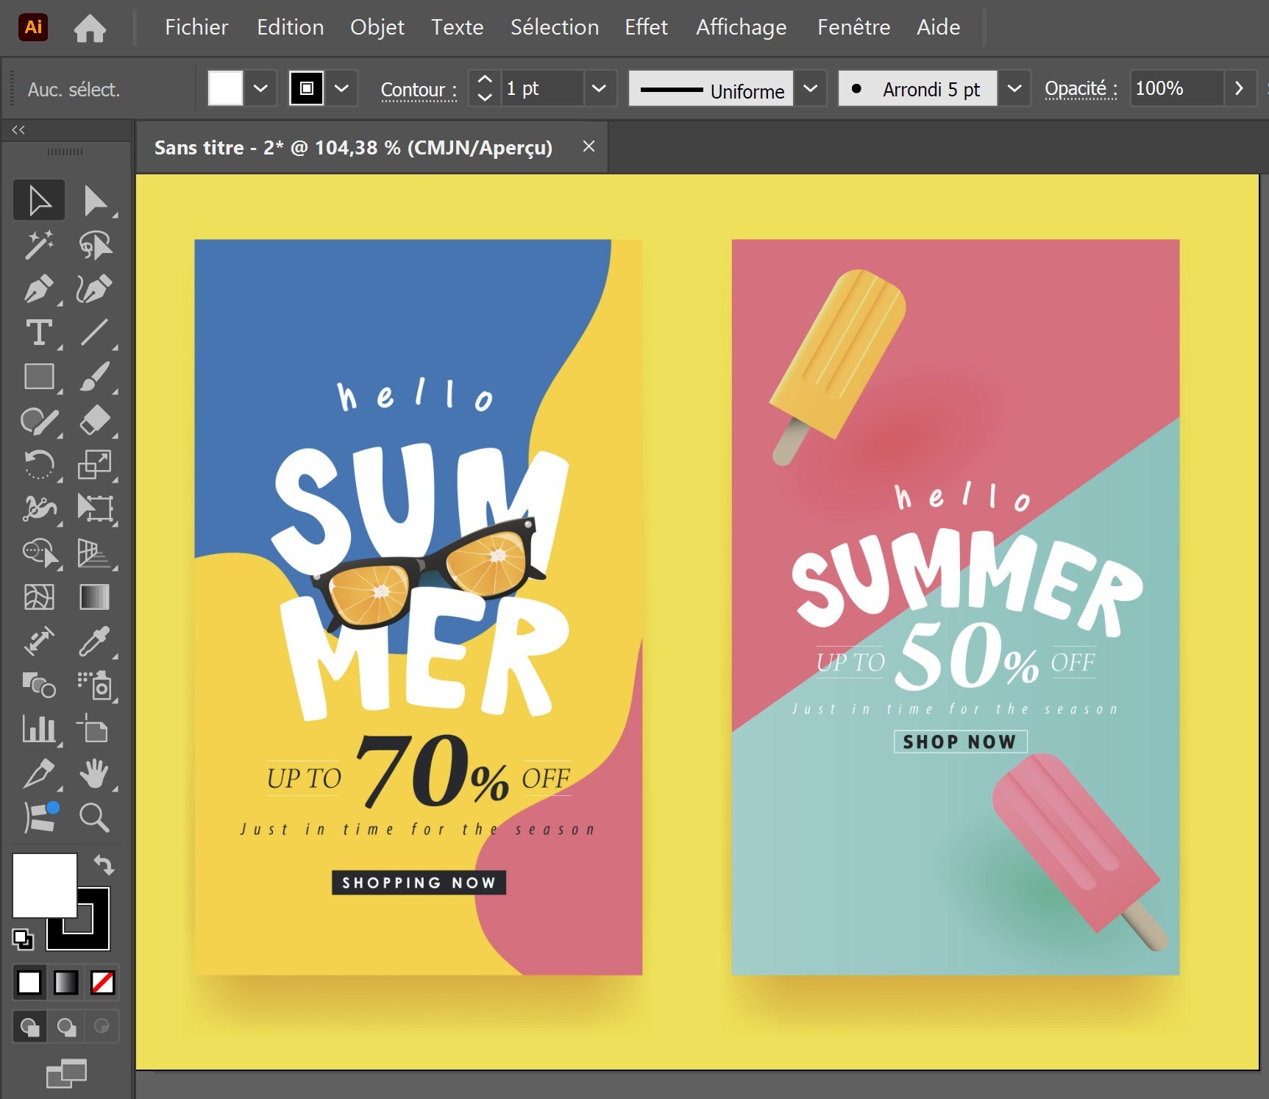Click the white fill swatch in toolbox
Image resolution: width=1269 pixels, height=1099 pixels.
44,885
